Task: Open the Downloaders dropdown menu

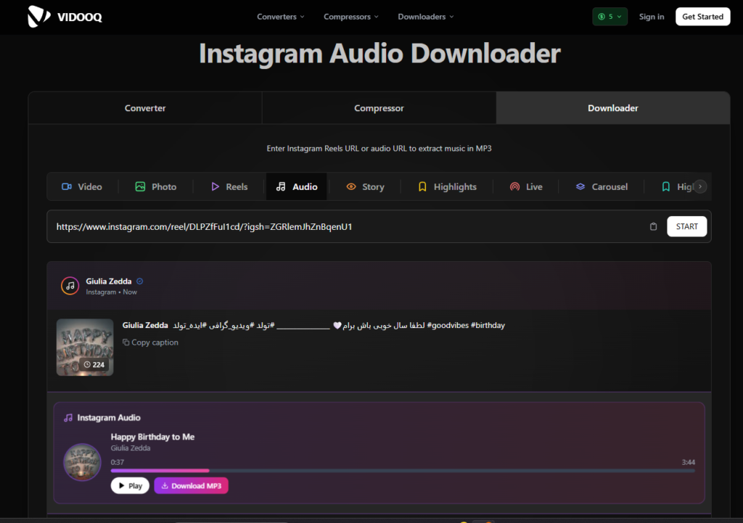Action: [426, 17]
